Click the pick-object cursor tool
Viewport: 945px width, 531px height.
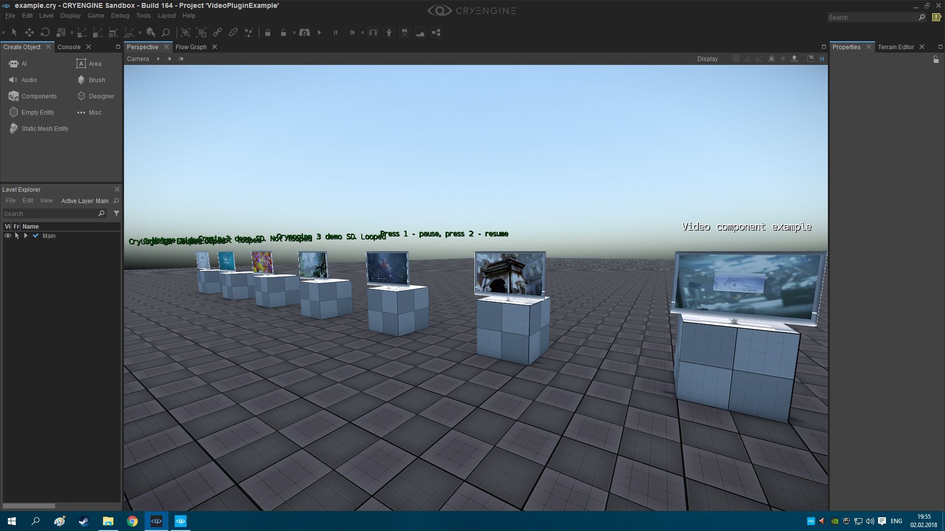(x=151, y=32)
